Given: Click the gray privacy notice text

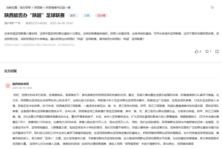Looking at the screenshot, I should point(40,45).
